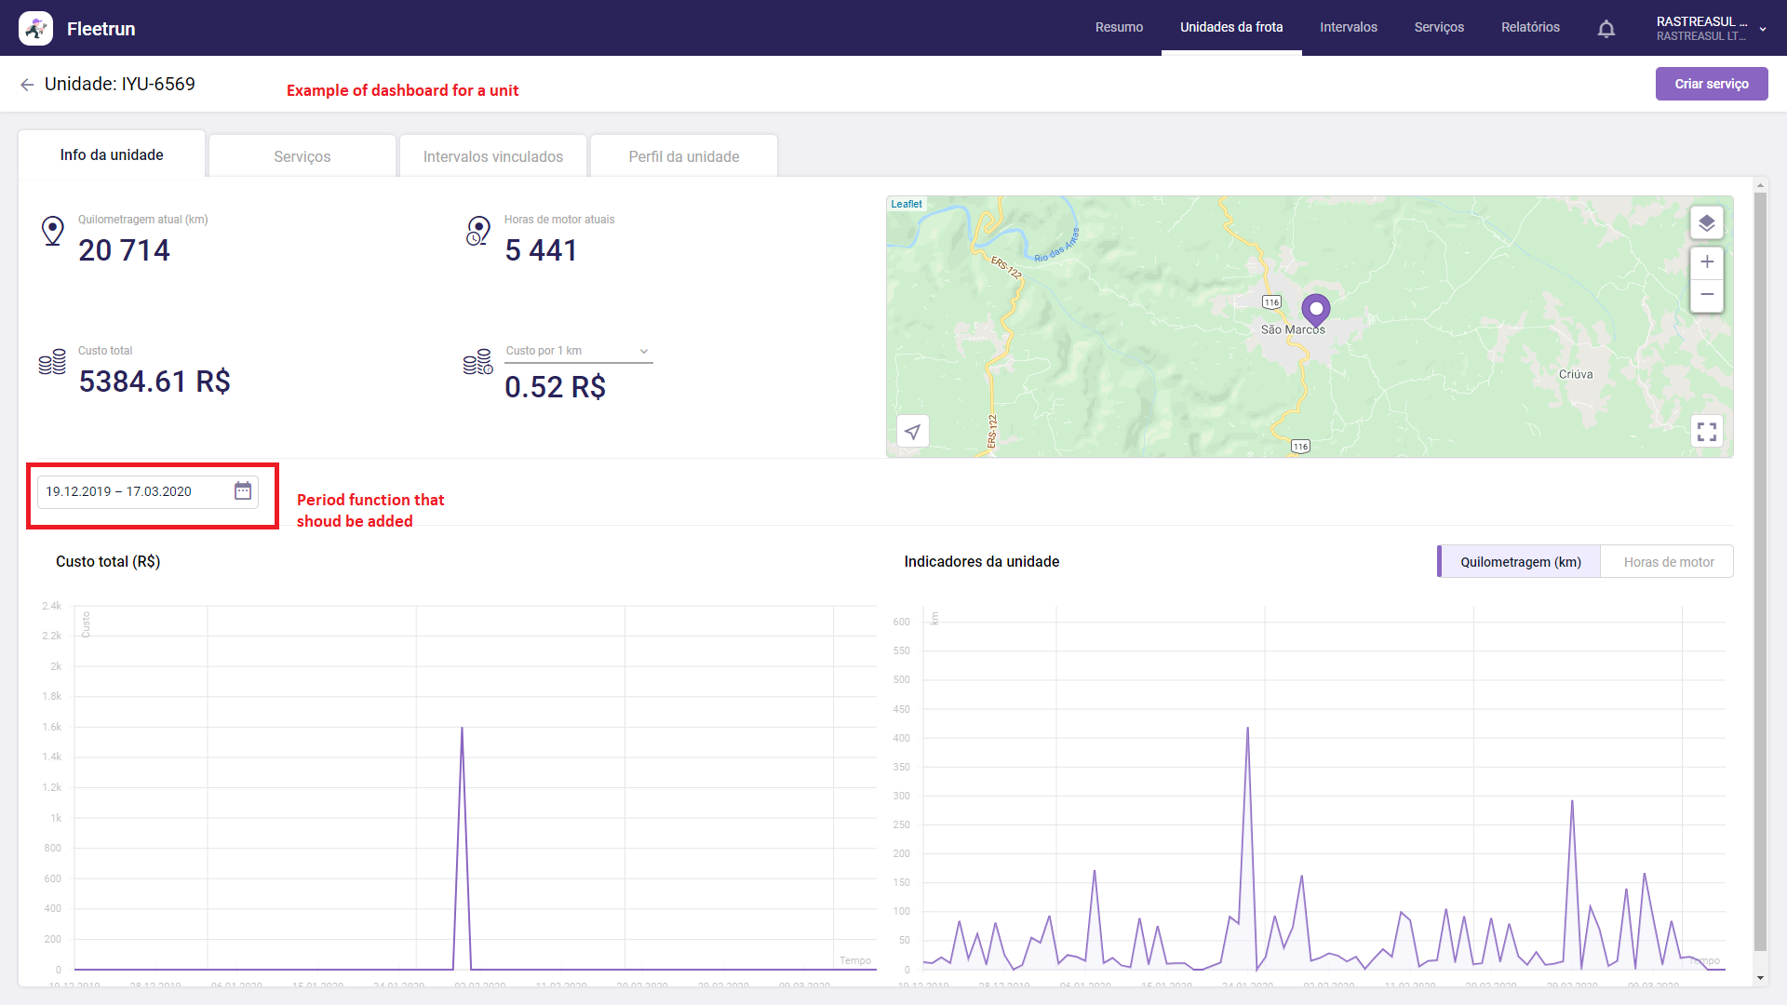Go to Relatórios in top menu

1529,28
